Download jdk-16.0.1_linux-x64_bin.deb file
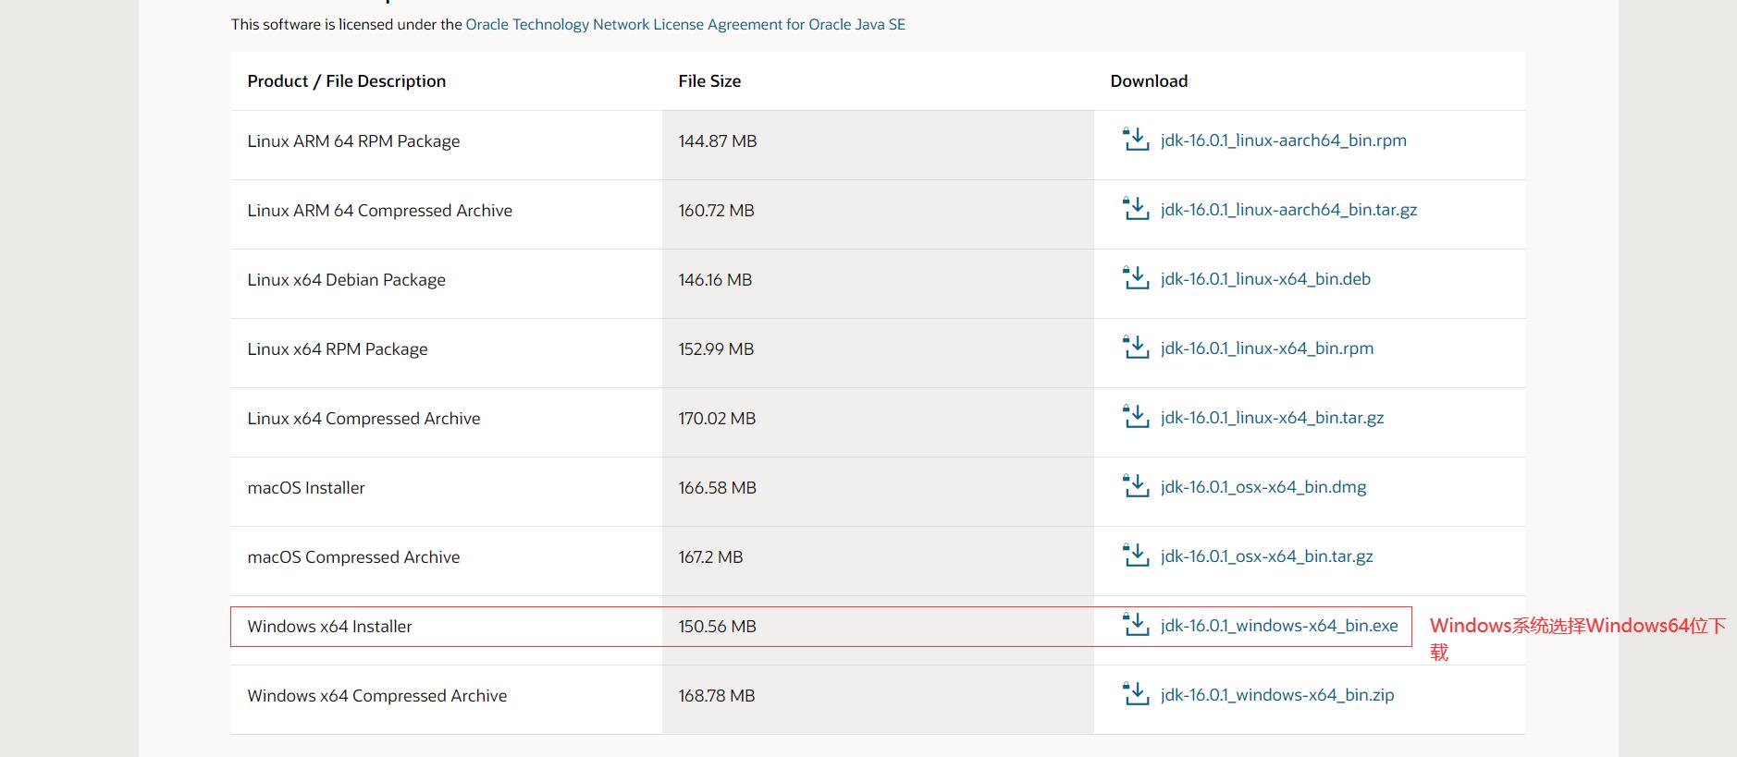The width and height of the screenshot is (1737, 757). pos(1265,279)
